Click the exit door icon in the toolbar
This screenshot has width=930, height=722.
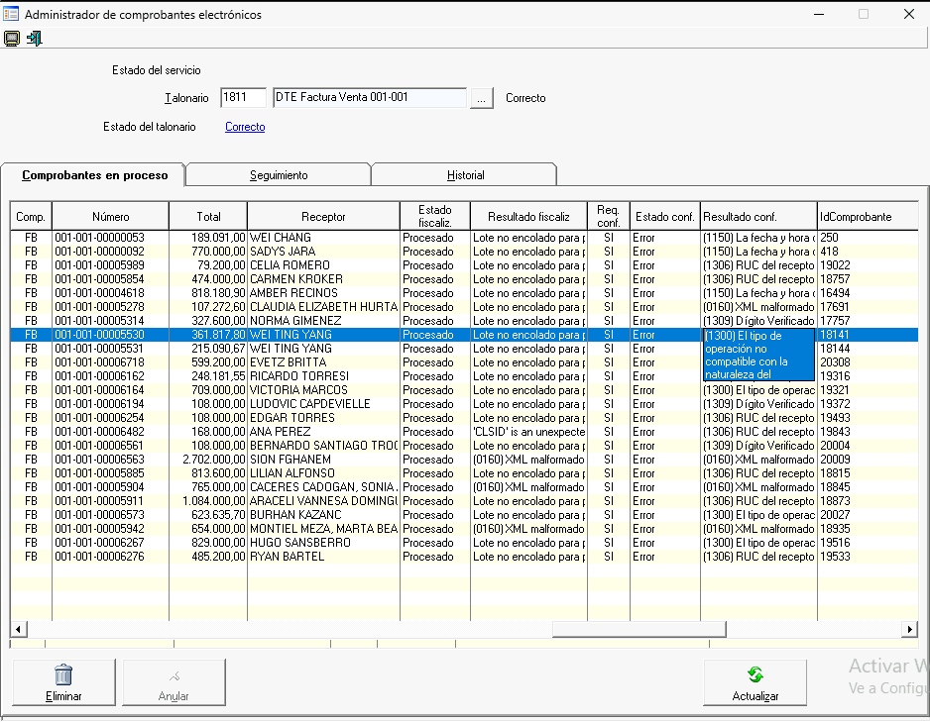[x=35, y=39]
